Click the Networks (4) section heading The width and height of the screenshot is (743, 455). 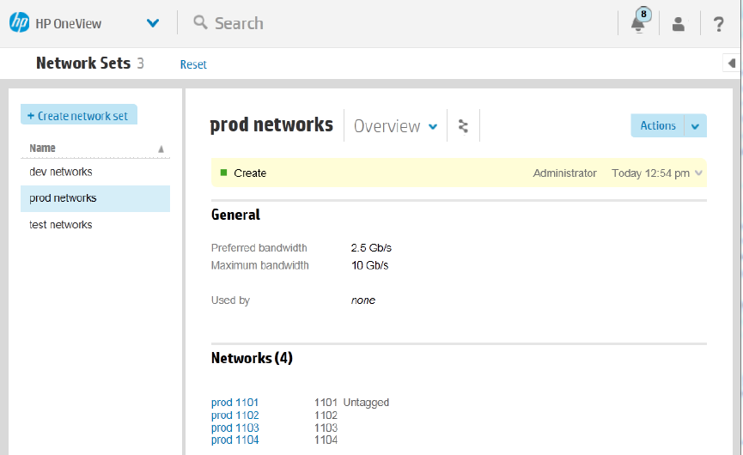point(252,358)
